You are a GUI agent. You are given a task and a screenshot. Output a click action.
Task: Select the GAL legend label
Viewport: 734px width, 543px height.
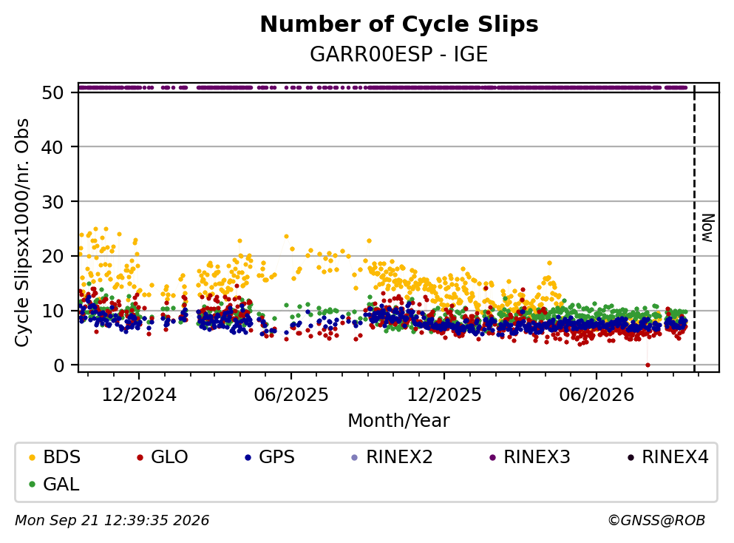pyautogui.click(x=61, y=485)
